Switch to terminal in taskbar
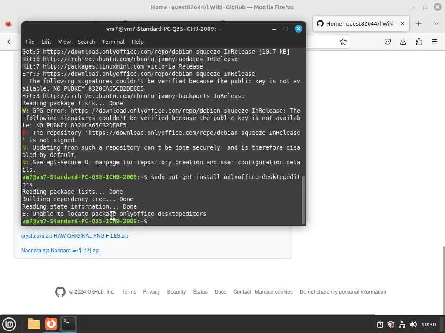 click(x=68, y=324)
